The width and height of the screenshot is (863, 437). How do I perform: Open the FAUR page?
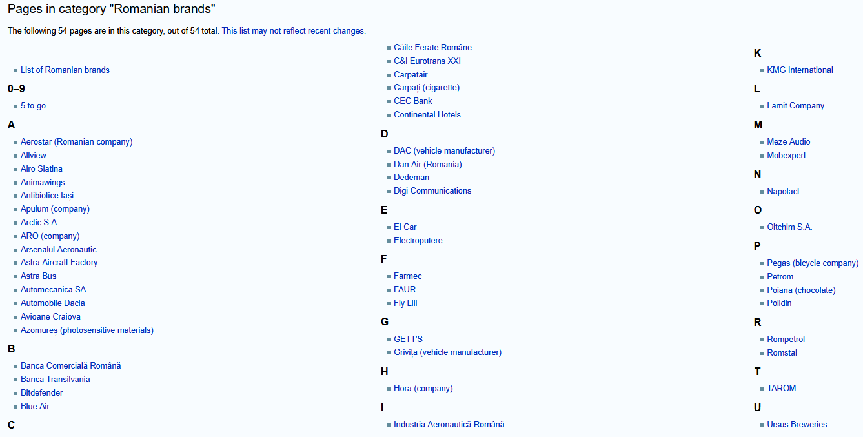[405, 289]
